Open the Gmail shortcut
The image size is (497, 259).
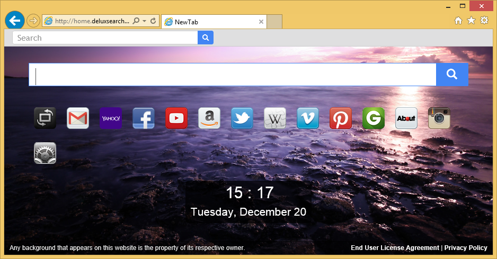(78, 118)
